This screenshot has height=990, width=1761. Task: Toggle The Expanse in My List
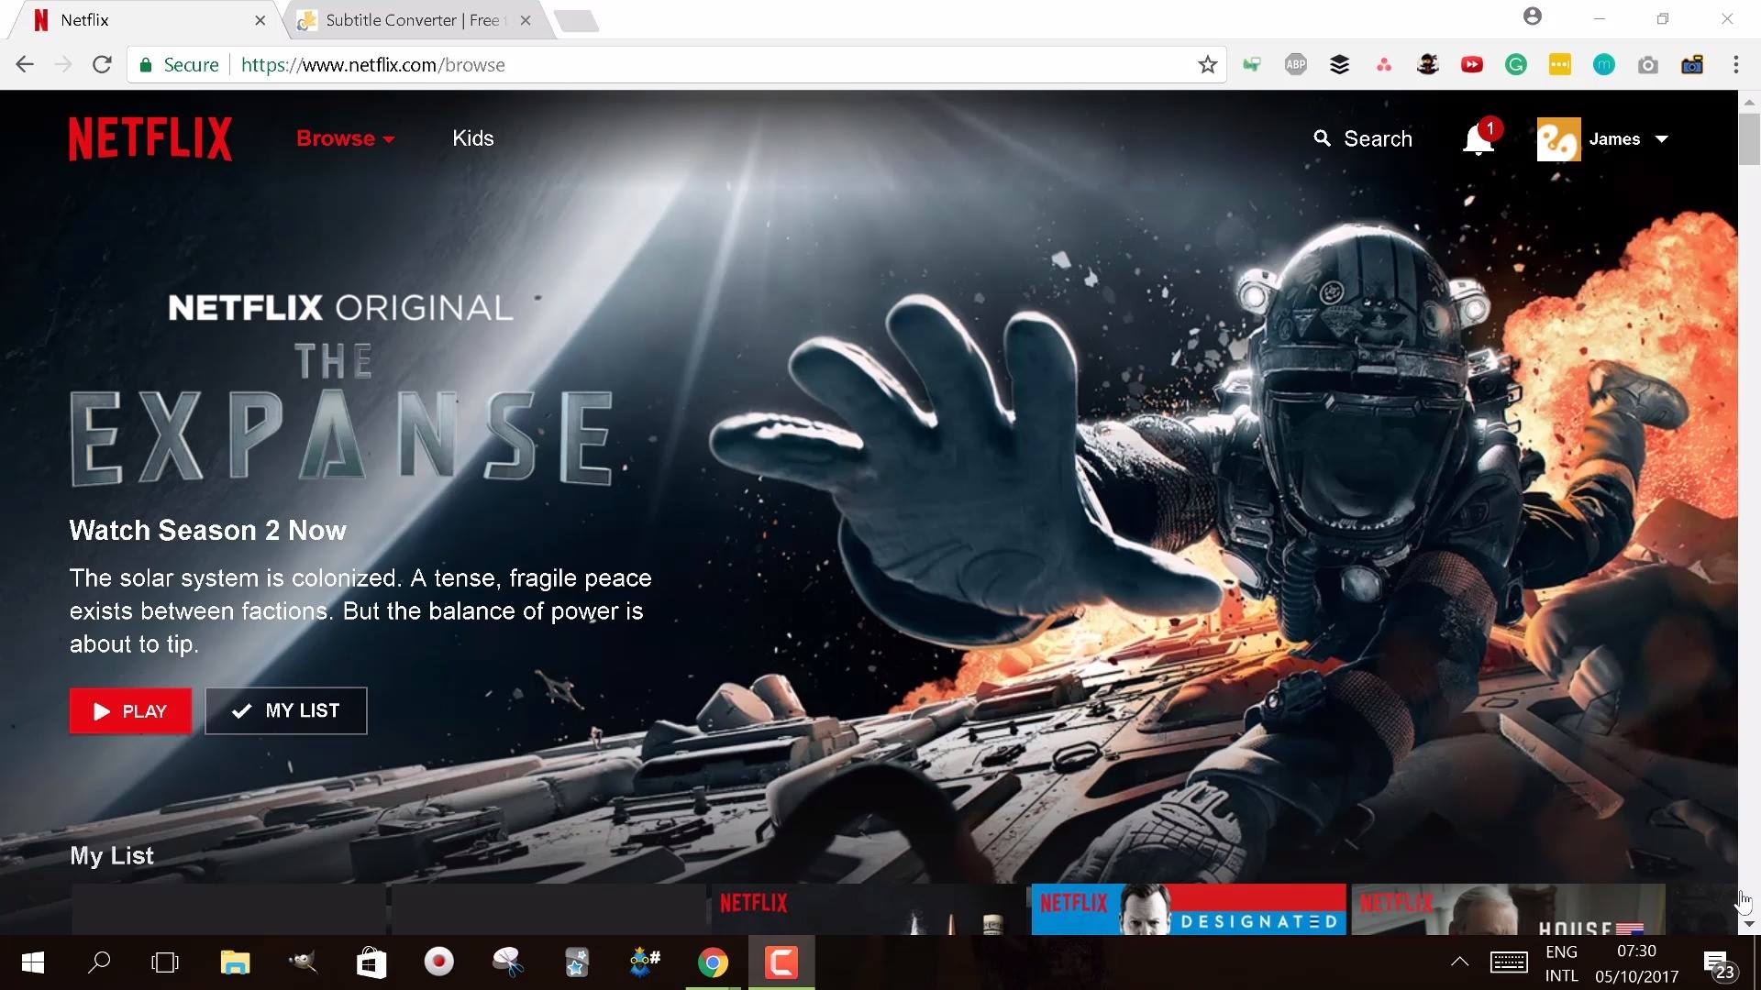pyautogui.click(x=286, y=711)
